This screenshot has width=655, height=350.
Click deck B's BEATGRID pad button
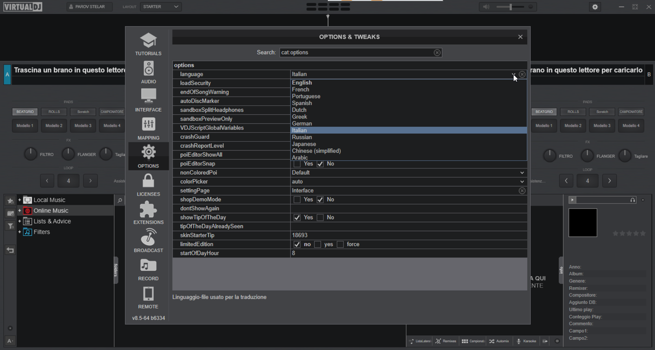pos(544,111)
